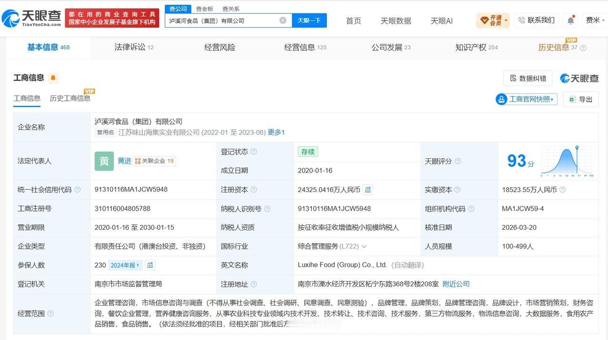Click help icon beside 统一社会信用代码
Image resolution: width=608 pixels, height=340 pixels.
78,190
